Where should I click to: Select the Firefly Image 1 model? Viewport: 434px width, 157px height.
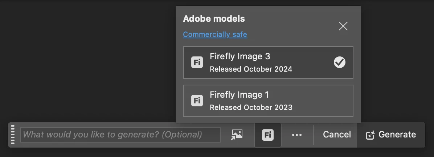point(268,101)
